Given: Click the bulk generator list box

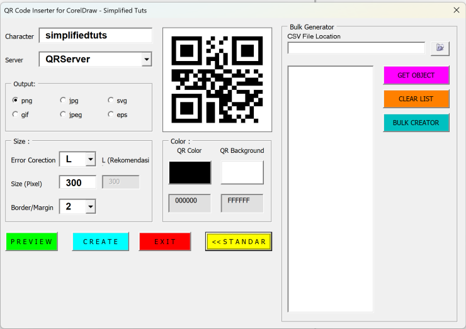Looking at the screenshot, I should click(x=331, y=189).
